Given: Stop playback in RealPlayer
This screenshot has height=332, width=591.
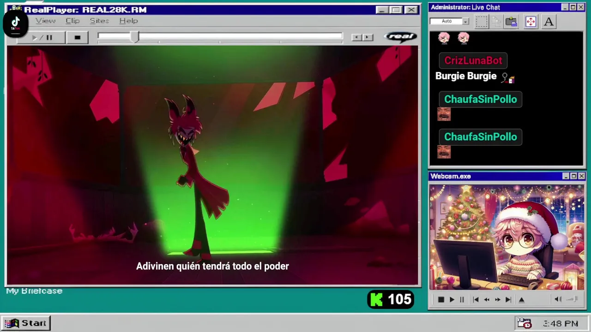Looking at the screenshot, I should point(77,37).
